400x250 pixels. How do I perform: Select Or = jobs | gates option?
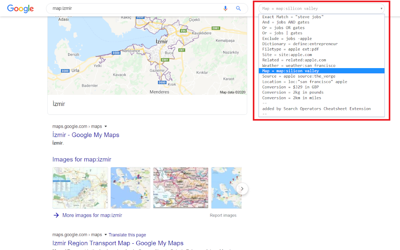(322, 33)
